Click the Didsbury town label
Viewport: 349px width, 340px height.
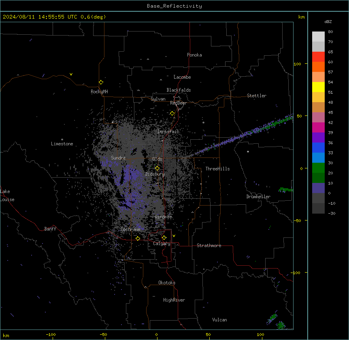coord(155,174)
